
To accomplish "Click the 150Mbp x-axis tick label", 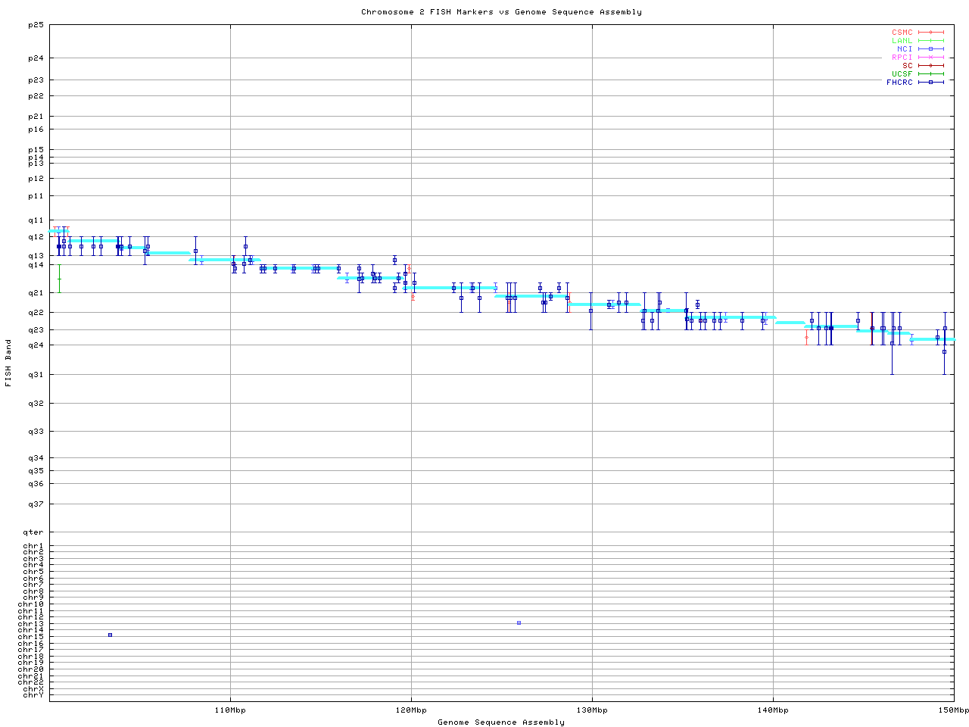I will tap(954, 710).
